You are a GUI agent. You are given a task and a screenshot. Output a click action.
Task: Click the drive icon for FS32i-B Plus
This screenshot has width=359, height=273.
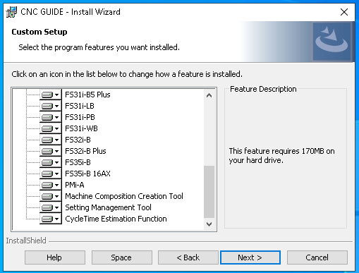[x=50, y=151]
